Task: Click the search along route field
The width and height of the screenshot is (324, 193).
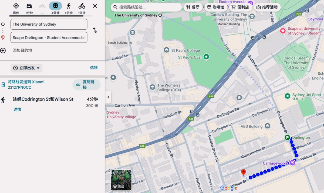Action: pyautogui.click(x=146, y=7)
